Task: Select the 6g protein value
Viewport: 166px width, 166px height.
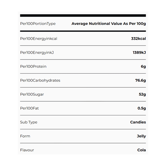Action: [143, 67]
